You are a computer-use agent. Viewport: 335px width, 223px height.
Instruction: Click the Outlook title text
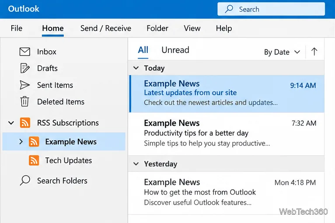[x=24, y=9]
